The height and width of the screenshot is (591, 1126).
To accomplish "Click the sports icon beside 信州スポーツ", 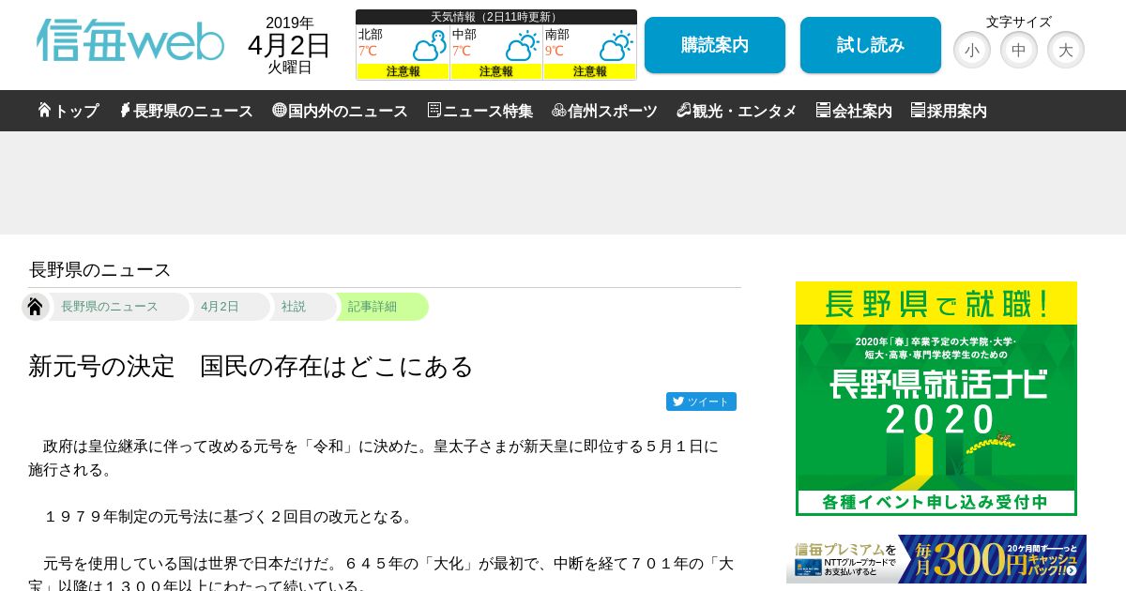I will 559,110.
